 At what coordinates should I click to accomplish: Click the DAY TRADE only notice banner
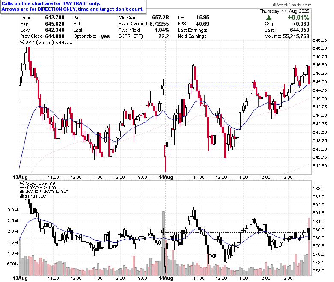click(73, 6)
